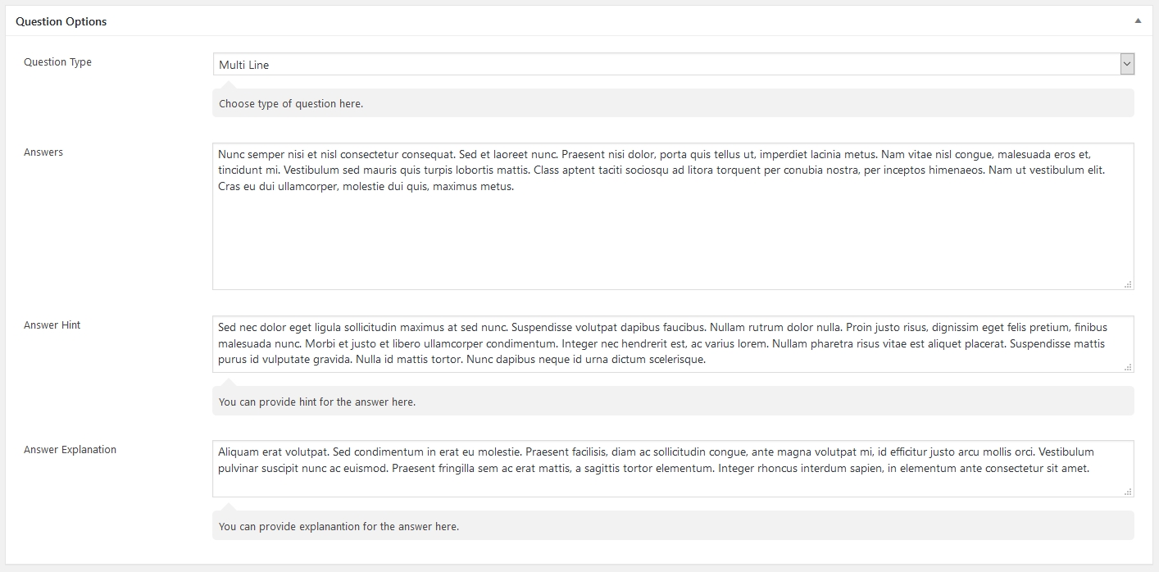
Task: Focus the Answer Hint text area
Action: tap(672, 343)
